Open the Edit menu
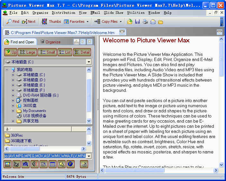Screen dimensions: 226x181 (25, 13)
